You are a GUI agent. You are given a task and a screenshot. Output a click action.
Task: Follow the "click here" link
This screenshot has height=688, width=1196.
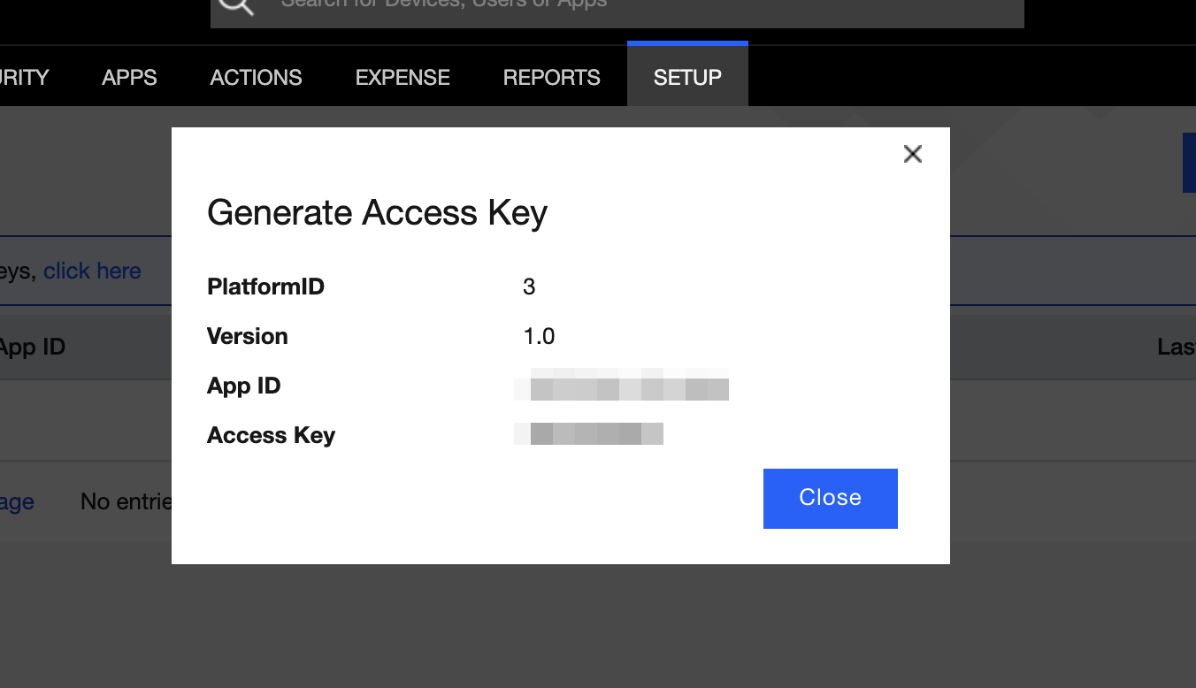pyautogui.click(x=92, y=271)
